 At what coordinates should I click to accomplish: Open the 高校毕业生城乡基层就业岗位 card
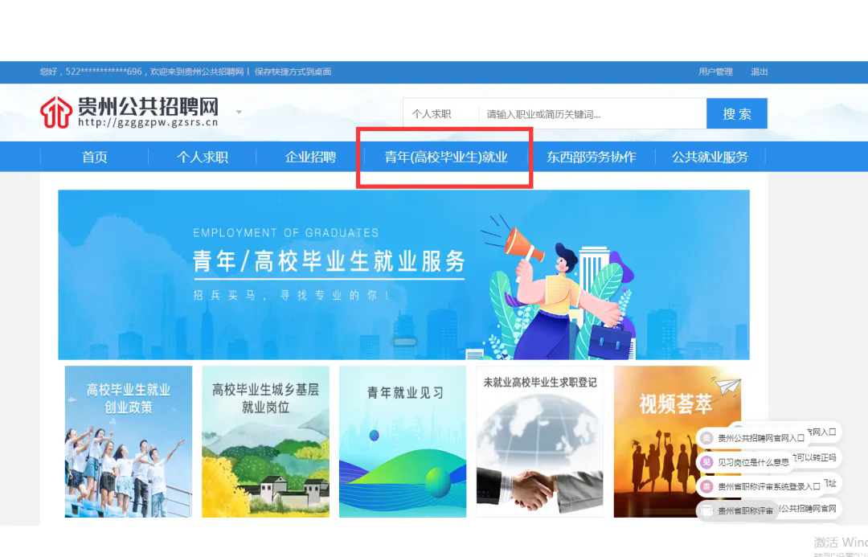pos(265,441)
